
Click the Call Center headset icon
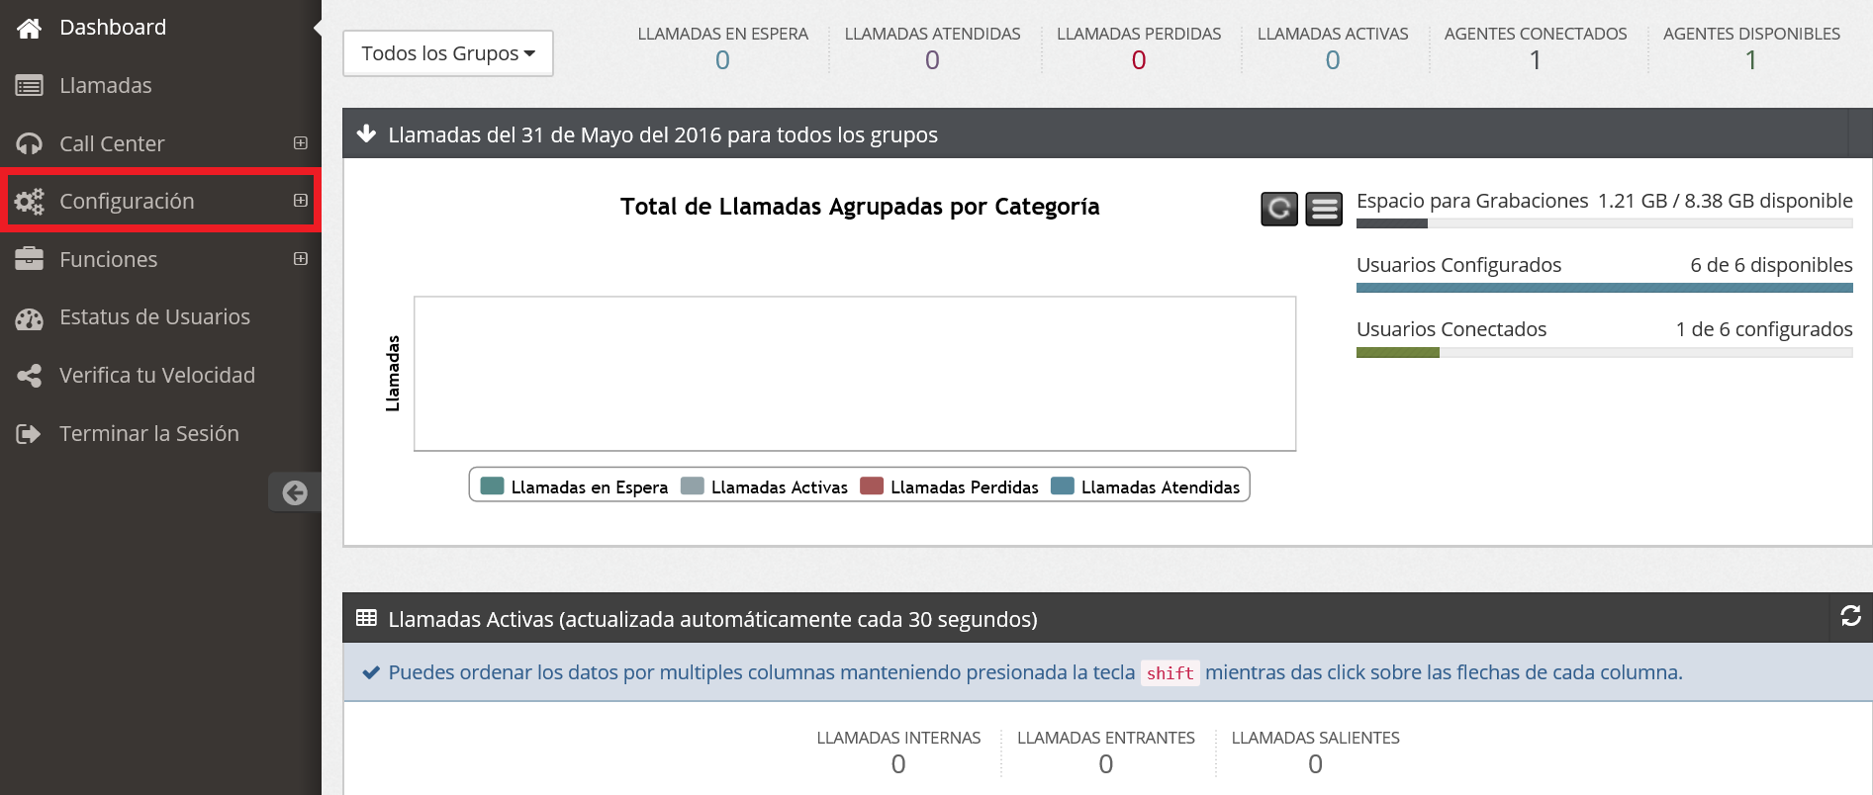[30, 143]
